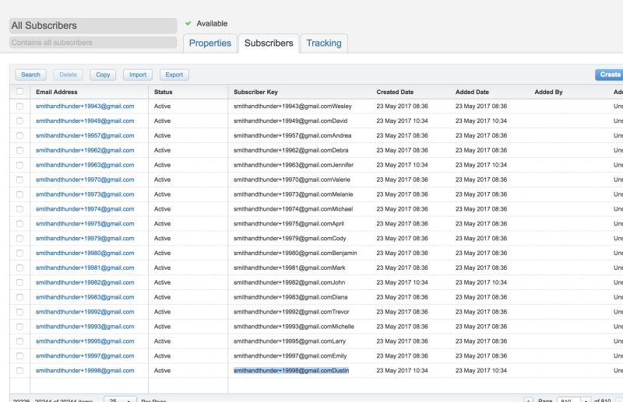Click subscriber key ending in comValerie

pos(291,180)
